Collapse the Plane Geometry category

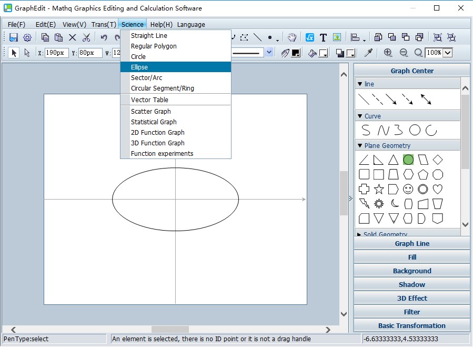tap(359, 145)
